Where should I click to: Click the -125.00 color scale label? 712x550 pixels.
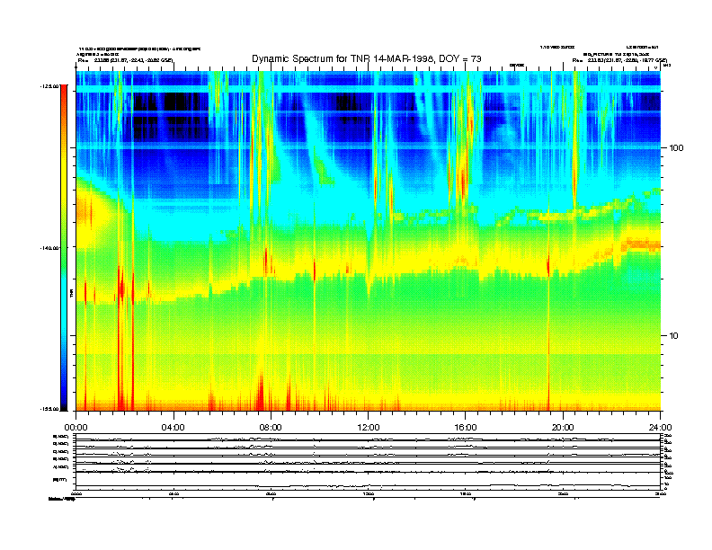tap(49, 86)
